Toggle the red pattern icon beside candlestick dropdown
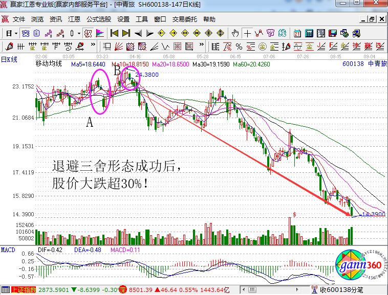Viewport: 388px width, 295px height. click(88, 33)
